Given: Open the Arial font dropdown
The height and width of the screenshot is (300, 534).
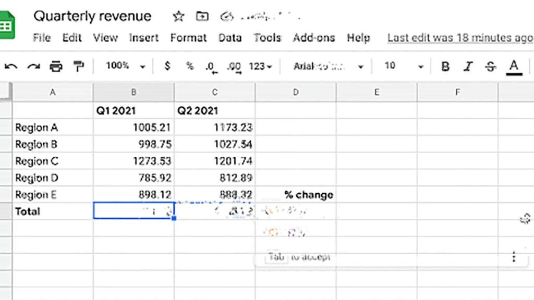Looking at the screenshot, I should click(329, 66).
